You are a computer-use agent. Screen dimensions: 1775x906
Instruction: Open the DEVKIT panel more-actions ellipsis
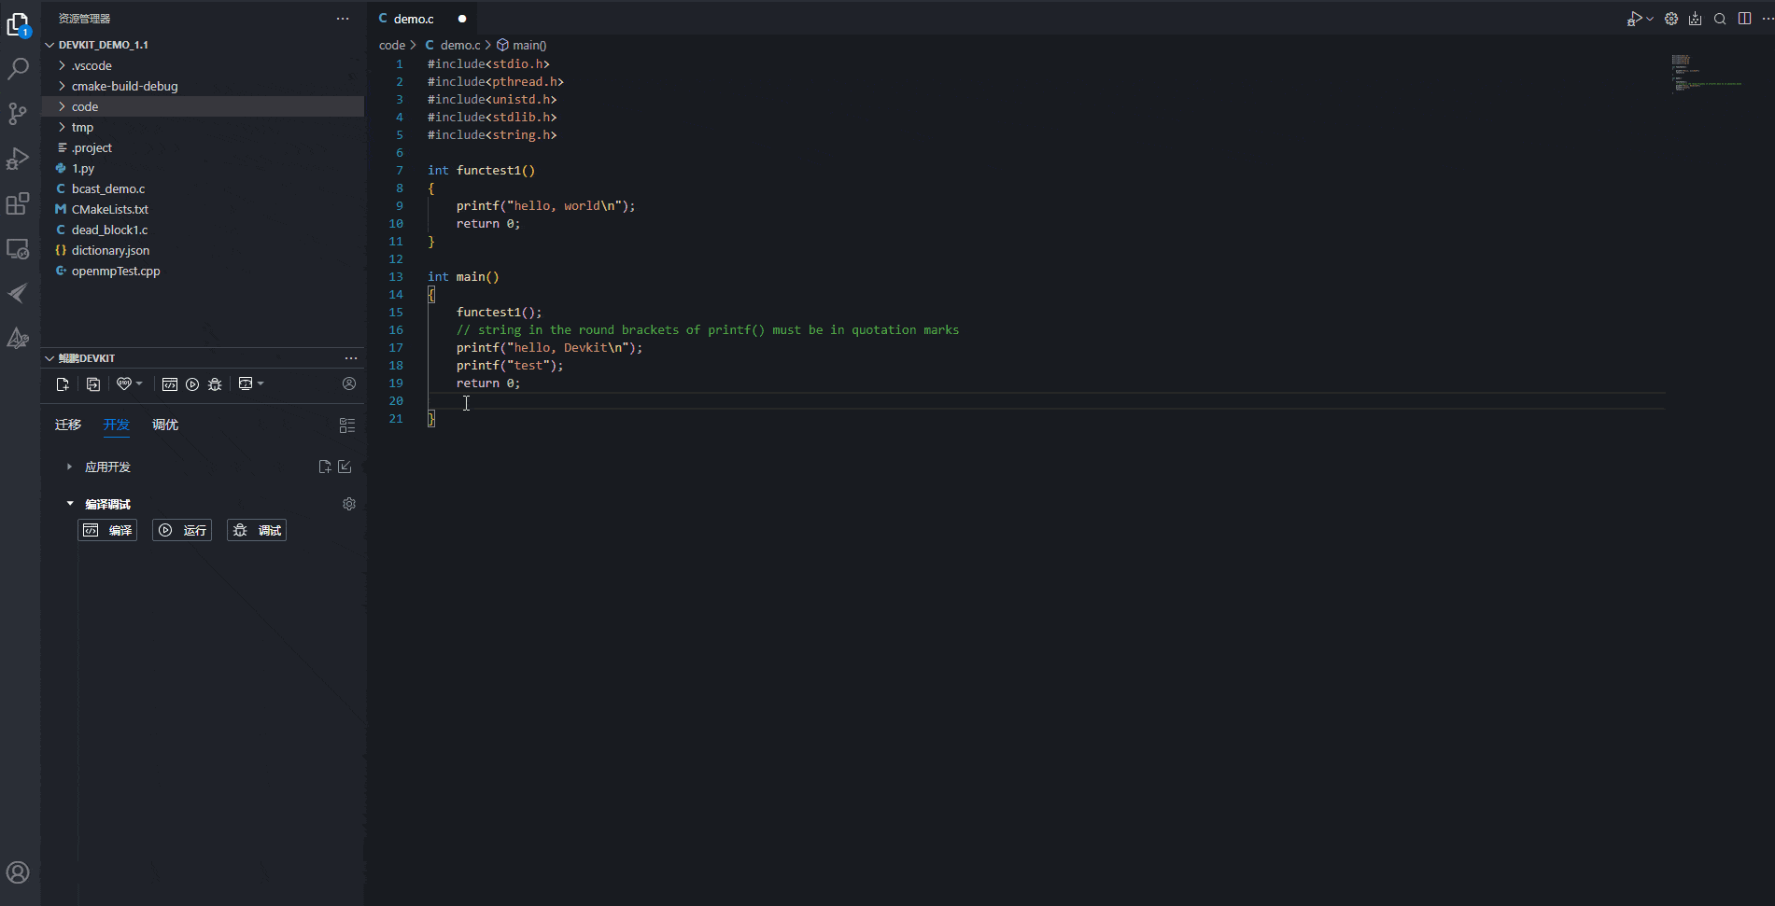(x=351, y=358)
